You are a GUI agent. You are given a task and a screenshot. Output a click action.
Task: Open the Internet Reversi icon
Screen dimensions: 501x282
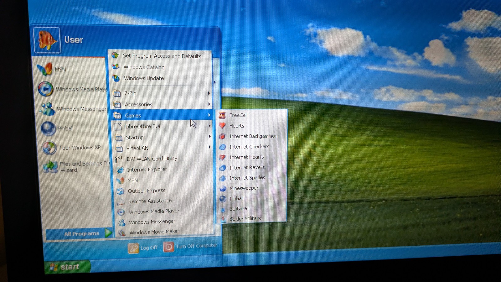223,168
